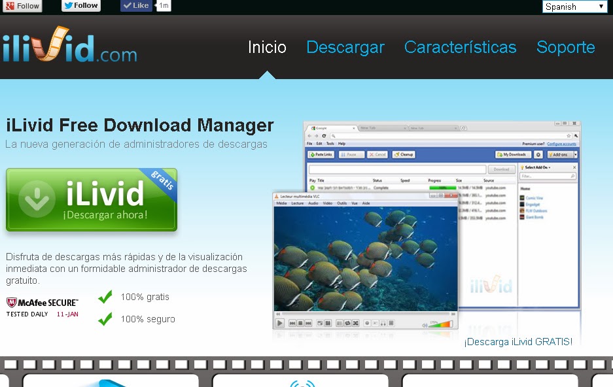Image resolution: width=613 pixels, height=387 pixels.
Task: Click the download arrow icon on green button
Action: (37, 199)
